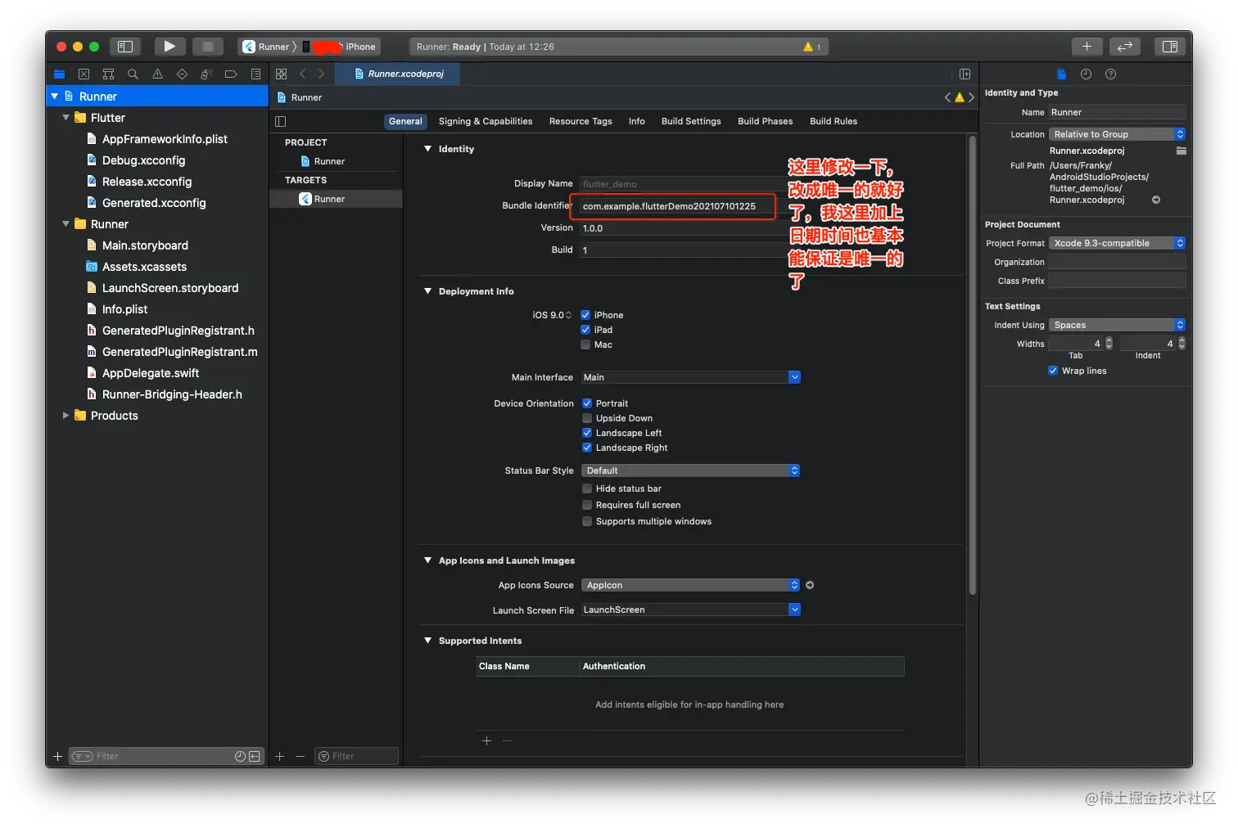Open the Location Relative to Group dropdown
Image resolution: width=1238 pixels, height=828 pixels.
tap(1118, 134)
